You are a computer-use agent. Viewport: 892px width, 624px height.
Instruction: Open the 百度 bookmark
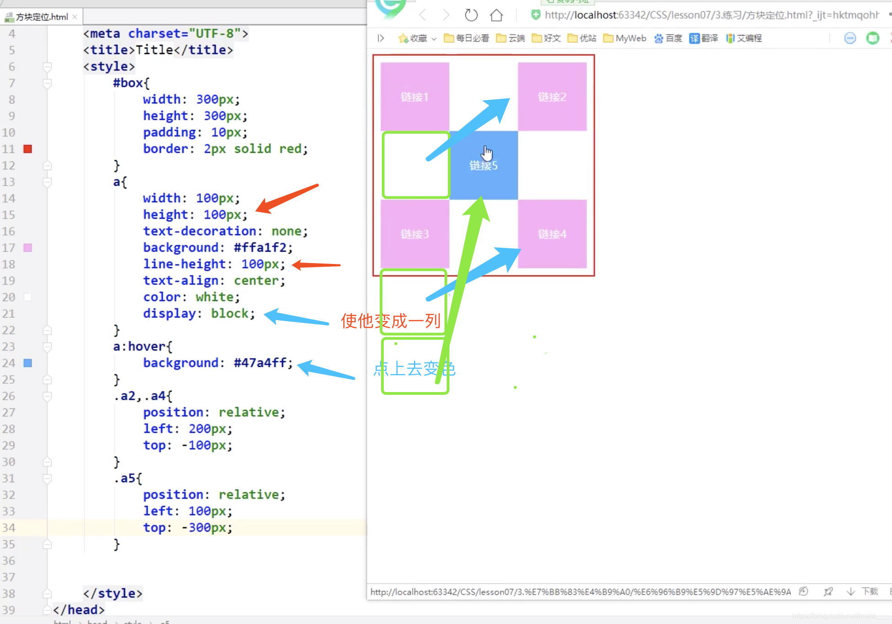[668, 38]
